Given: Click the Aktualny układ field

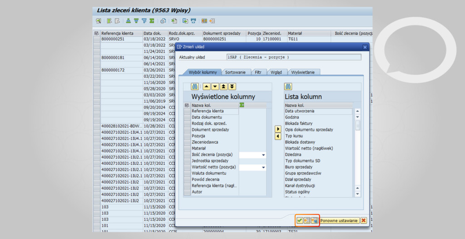Looking at the screenshot, I should [x=294, y=57].
